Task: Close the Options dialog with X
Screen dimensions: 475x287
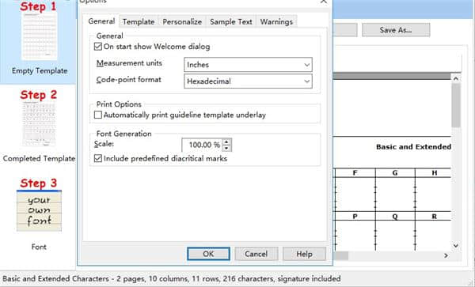Action: pos(324,2)
